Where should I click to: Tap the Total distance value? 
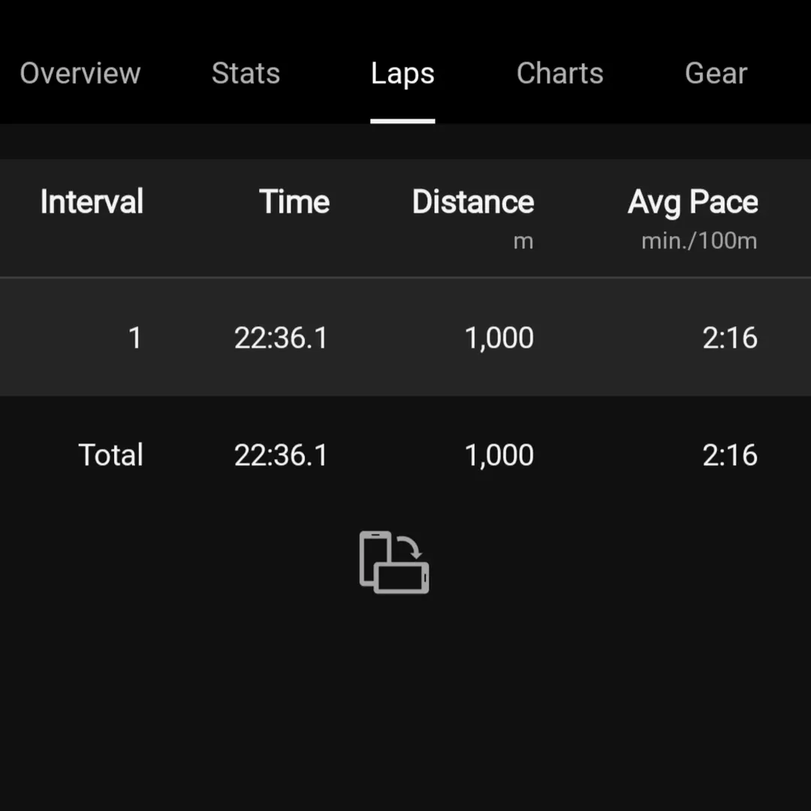(499, 456)
